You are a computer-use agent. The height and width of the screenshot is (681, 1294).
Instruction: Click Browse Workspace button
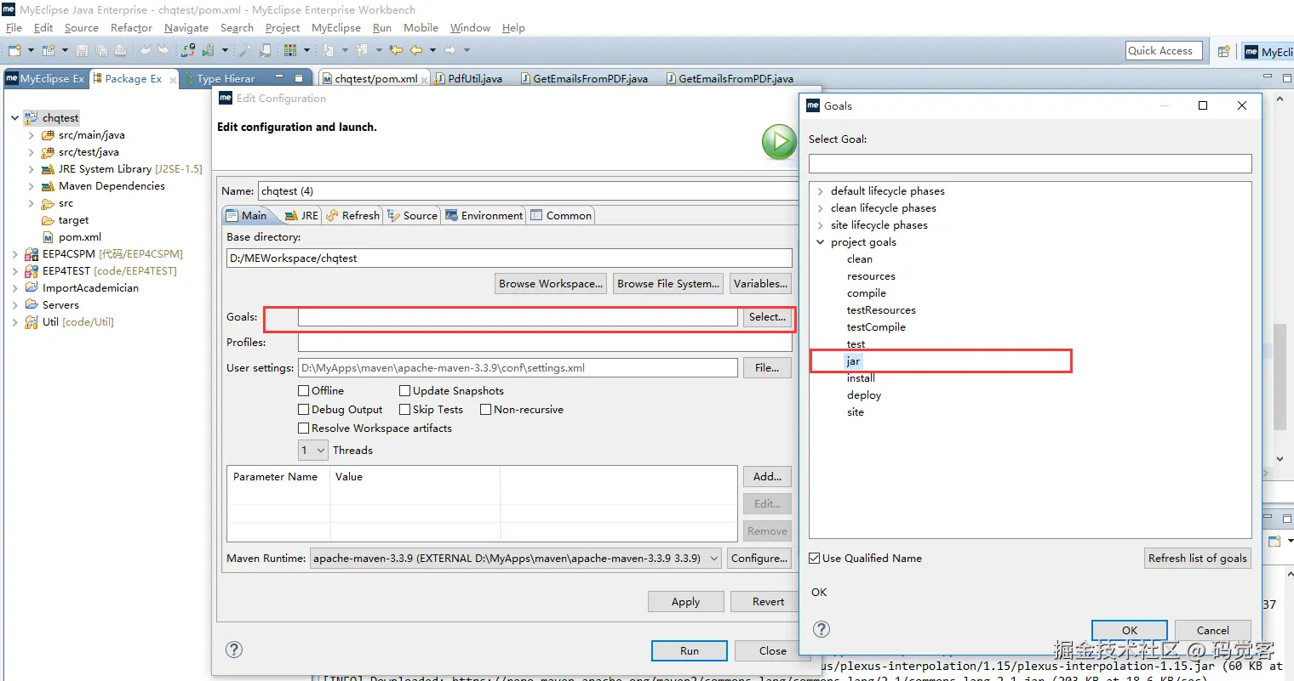tap(551, 284)
